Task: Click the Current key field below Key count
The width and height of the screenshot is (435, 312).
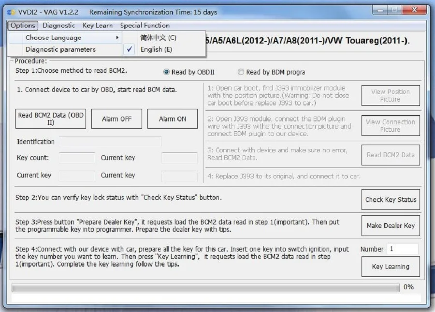Action: pos(77,176)
